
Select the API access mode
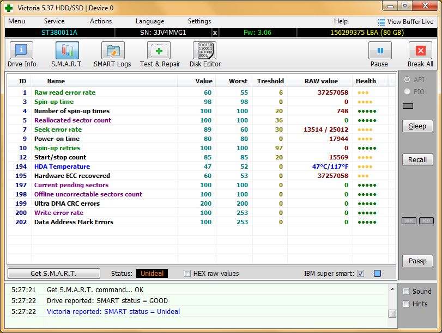[x=407, y=79]
